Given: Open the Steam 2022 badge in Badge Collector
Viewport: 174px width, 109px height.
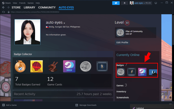Looking at the screenshot, I should tap(69, 66).
